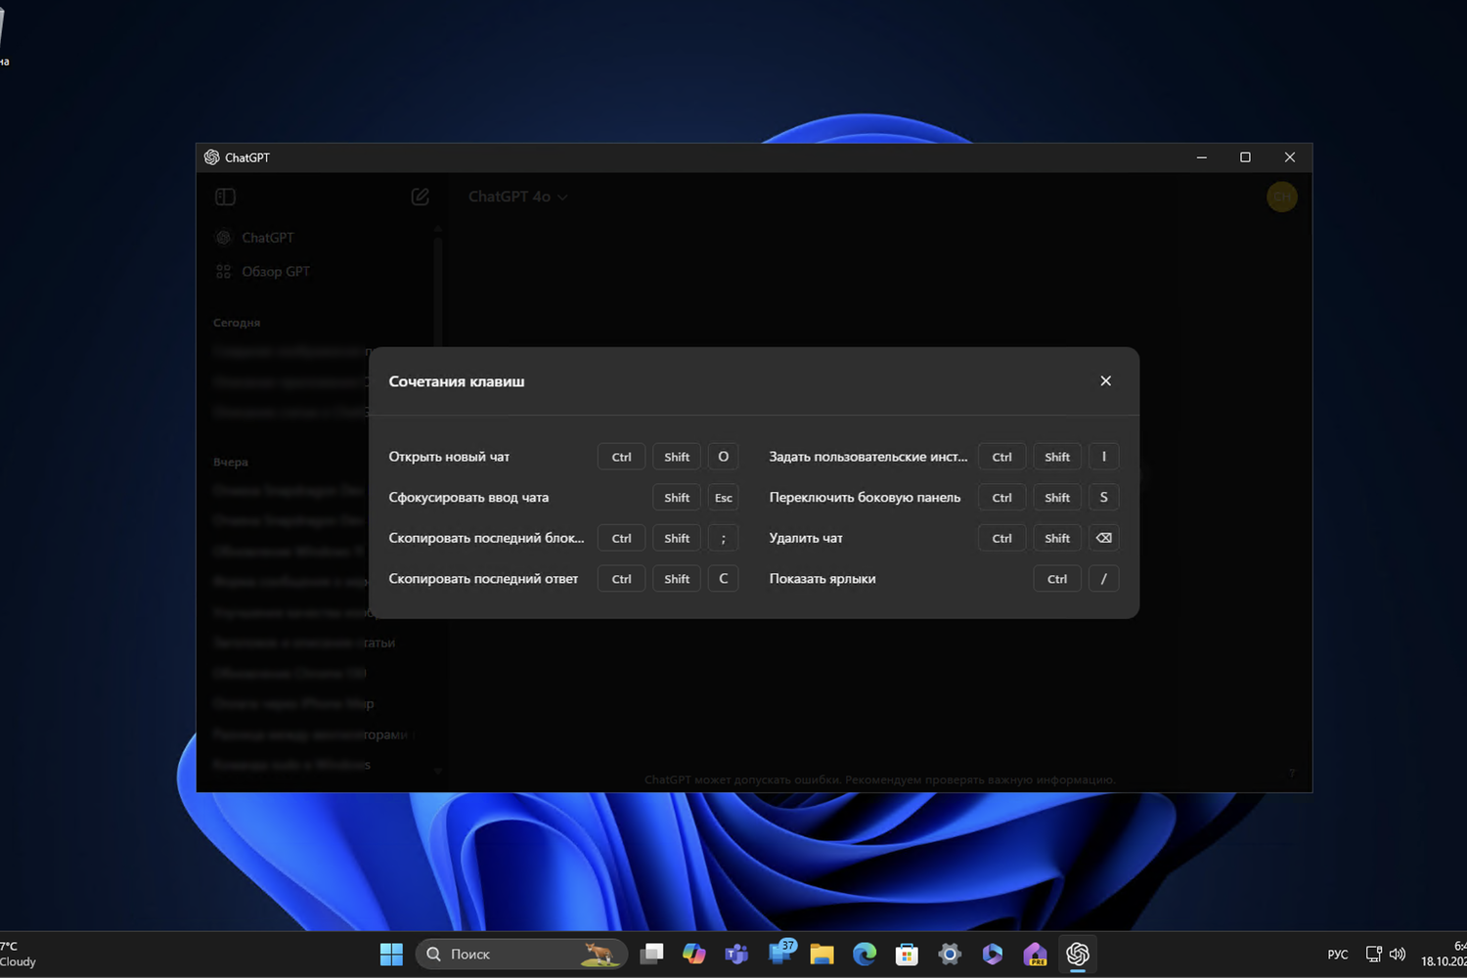Click the taskbar Поиск search box
Screen dimensions: 1467x978
pyautogui.click(x=519, y=954)
